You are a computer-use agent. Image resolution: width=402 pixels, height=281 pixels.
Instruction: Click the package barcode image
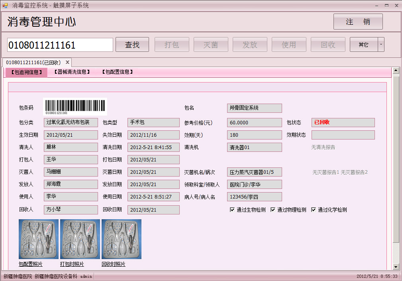[75, 106]
